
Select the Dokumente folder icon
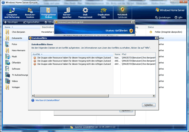click(7, 38)
